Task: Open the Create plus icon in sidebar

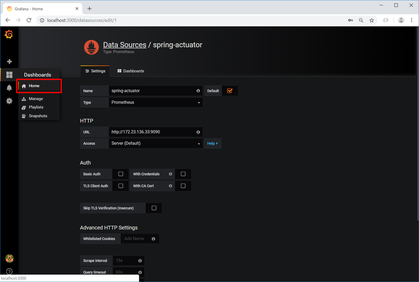Action: coord(9,62)
